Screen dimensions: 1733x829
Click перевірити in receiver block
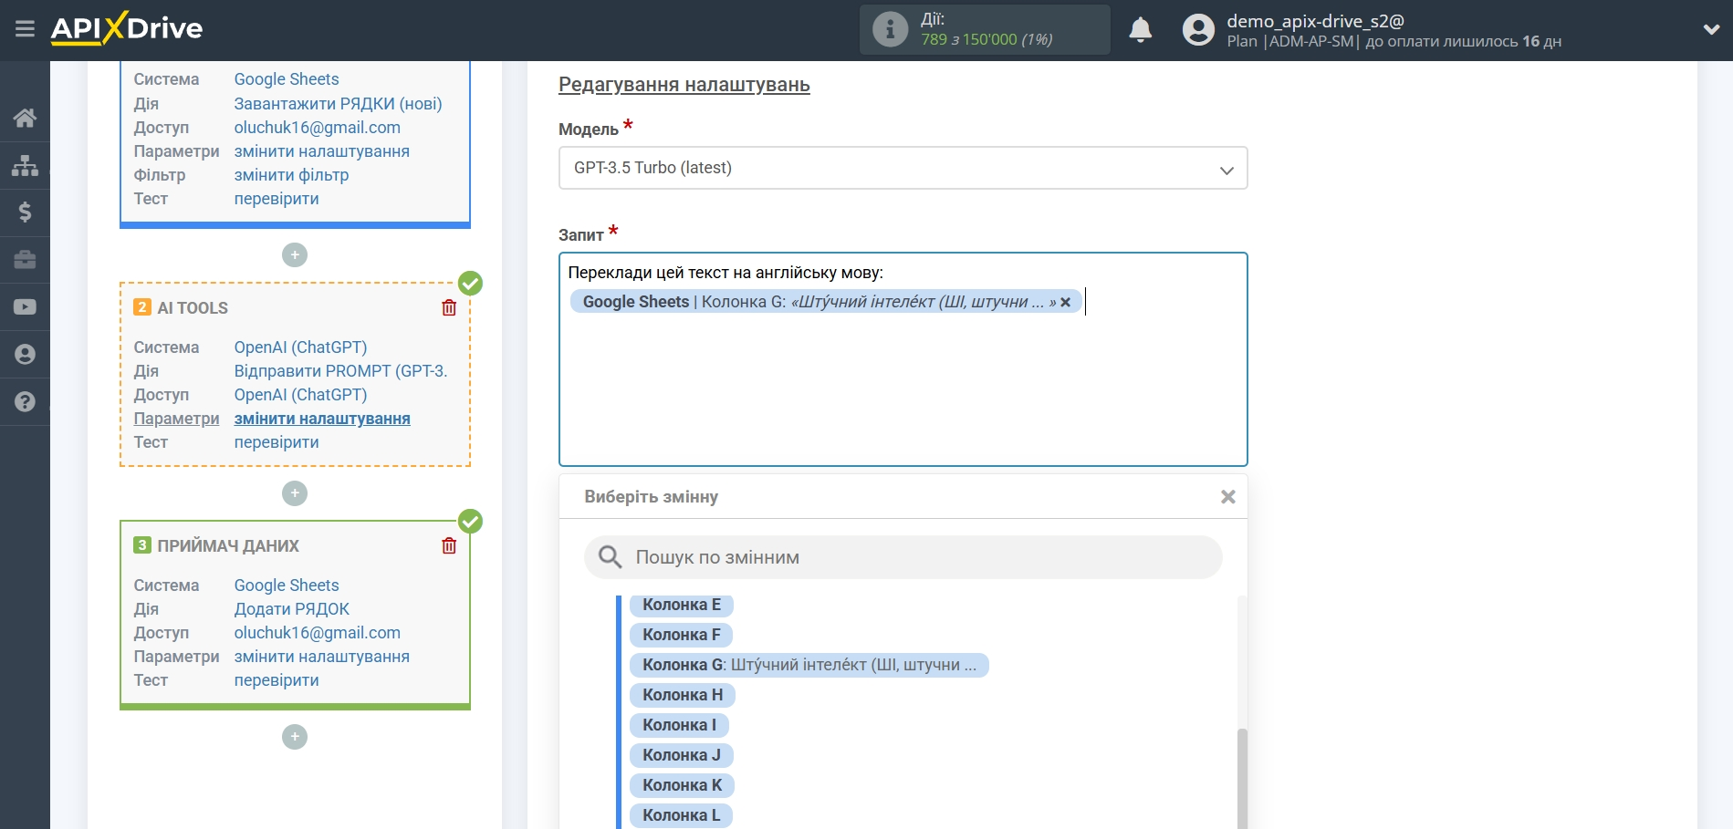pos(277,680)
